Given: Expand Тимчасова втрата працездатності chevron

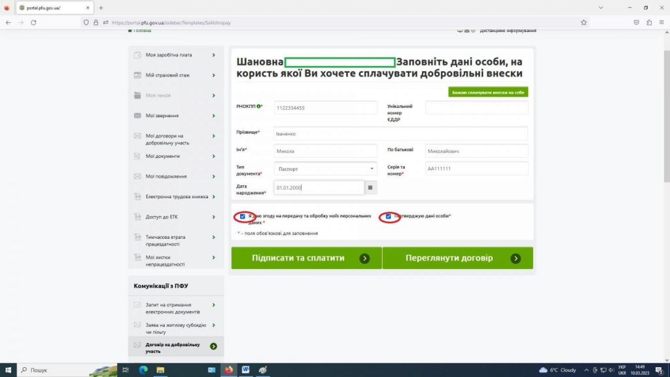Looking at the screenshot, I should click(x=214, y=237).
